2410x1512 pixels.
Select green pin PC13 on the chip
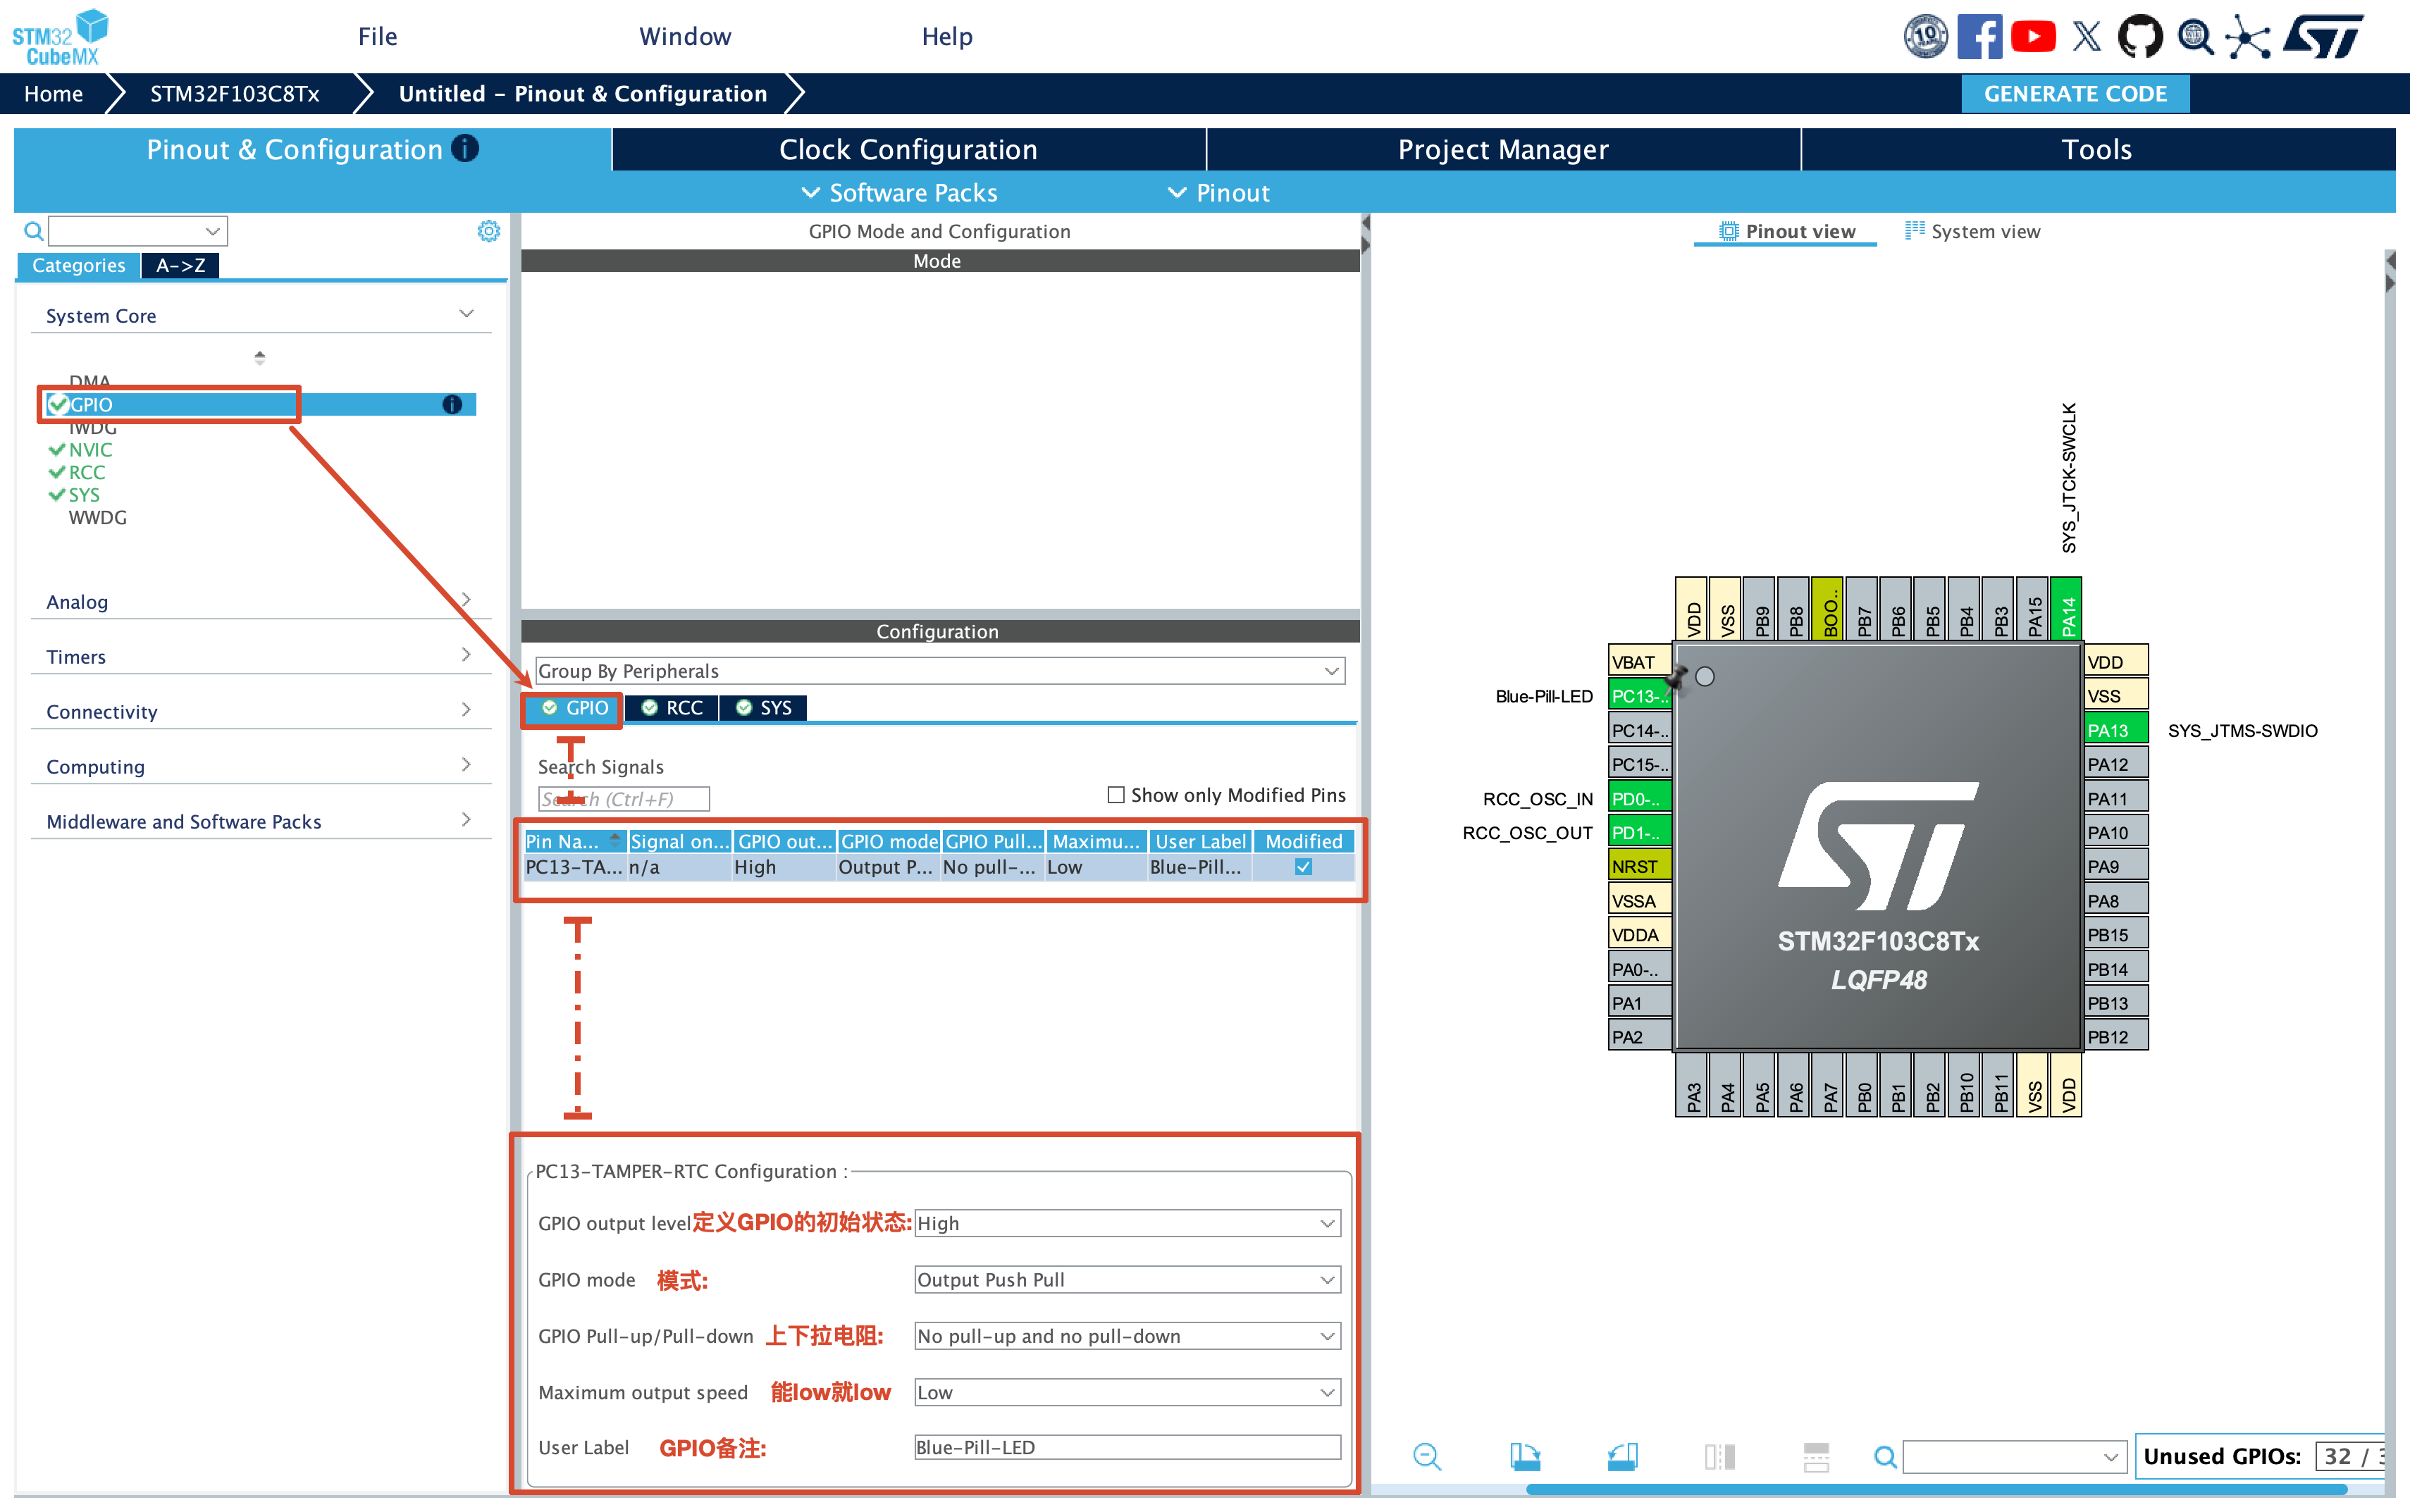tap(1639, 696)
